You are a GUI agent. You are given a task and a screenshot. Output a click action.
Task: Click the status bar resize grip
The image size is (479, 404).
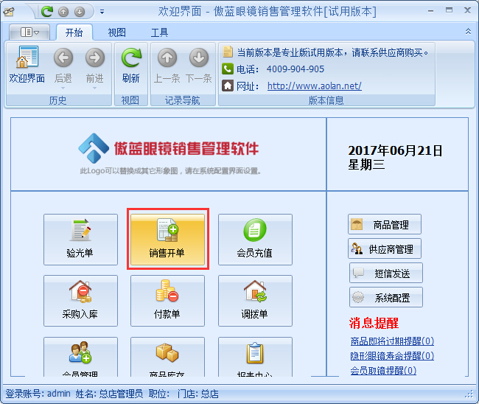(469, 394)
